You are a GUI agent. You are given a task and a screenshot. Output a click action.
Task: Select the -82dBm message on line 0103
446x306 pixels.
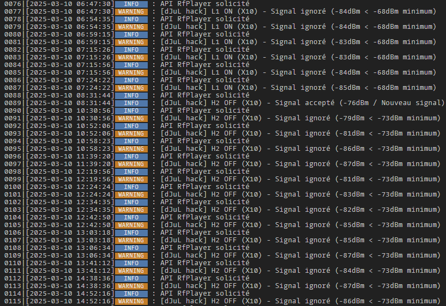click(x=300, y=210)
